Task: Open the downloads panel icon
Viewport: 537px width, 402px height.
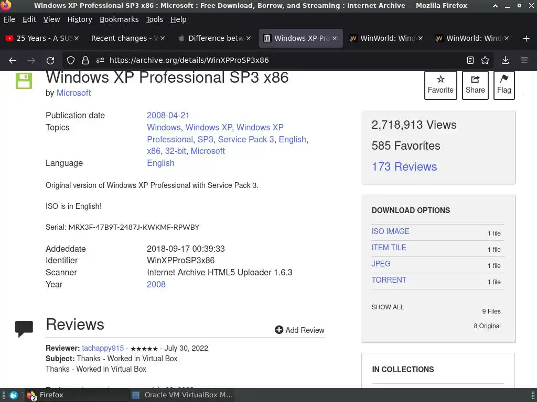Action: click(505, 61)
